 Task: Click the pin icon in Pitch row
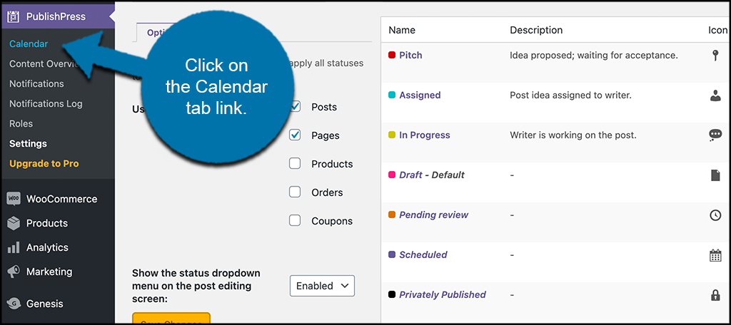point(715,56)
